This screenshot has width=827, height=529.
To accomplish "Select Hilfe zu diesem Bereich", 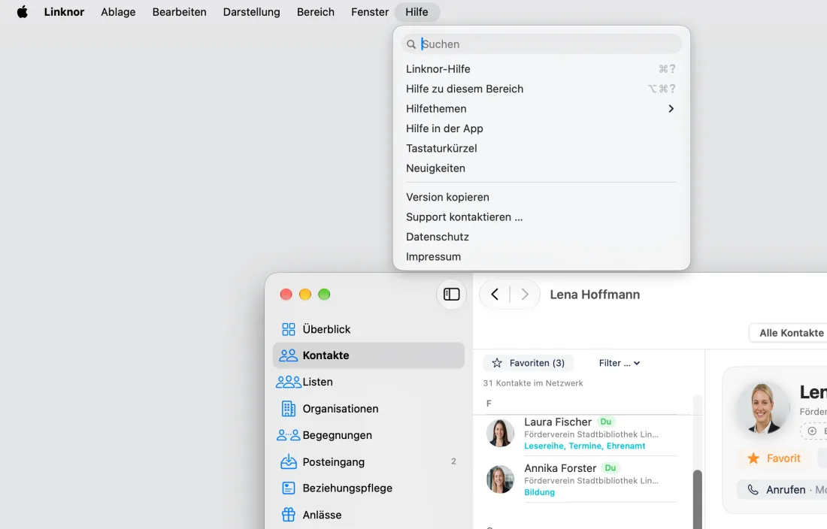I will click(541, 89).
